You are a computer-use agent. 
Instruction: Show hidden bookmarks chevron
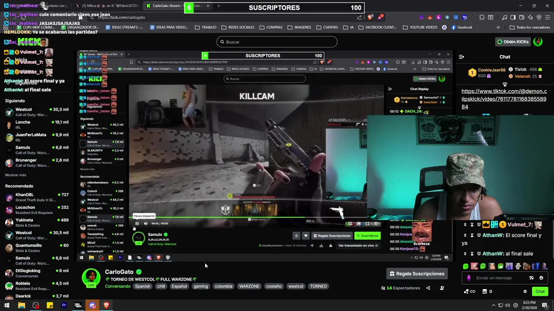(498, 27)
